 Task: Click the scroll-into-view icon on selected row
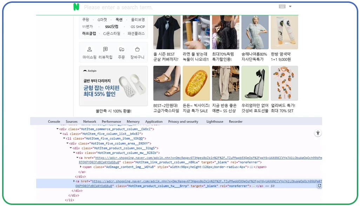click(319, 186)
